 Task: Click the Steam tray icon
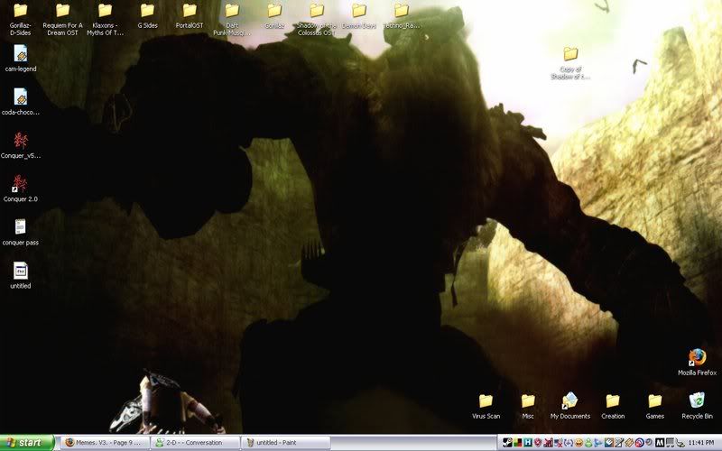(507, 443)
